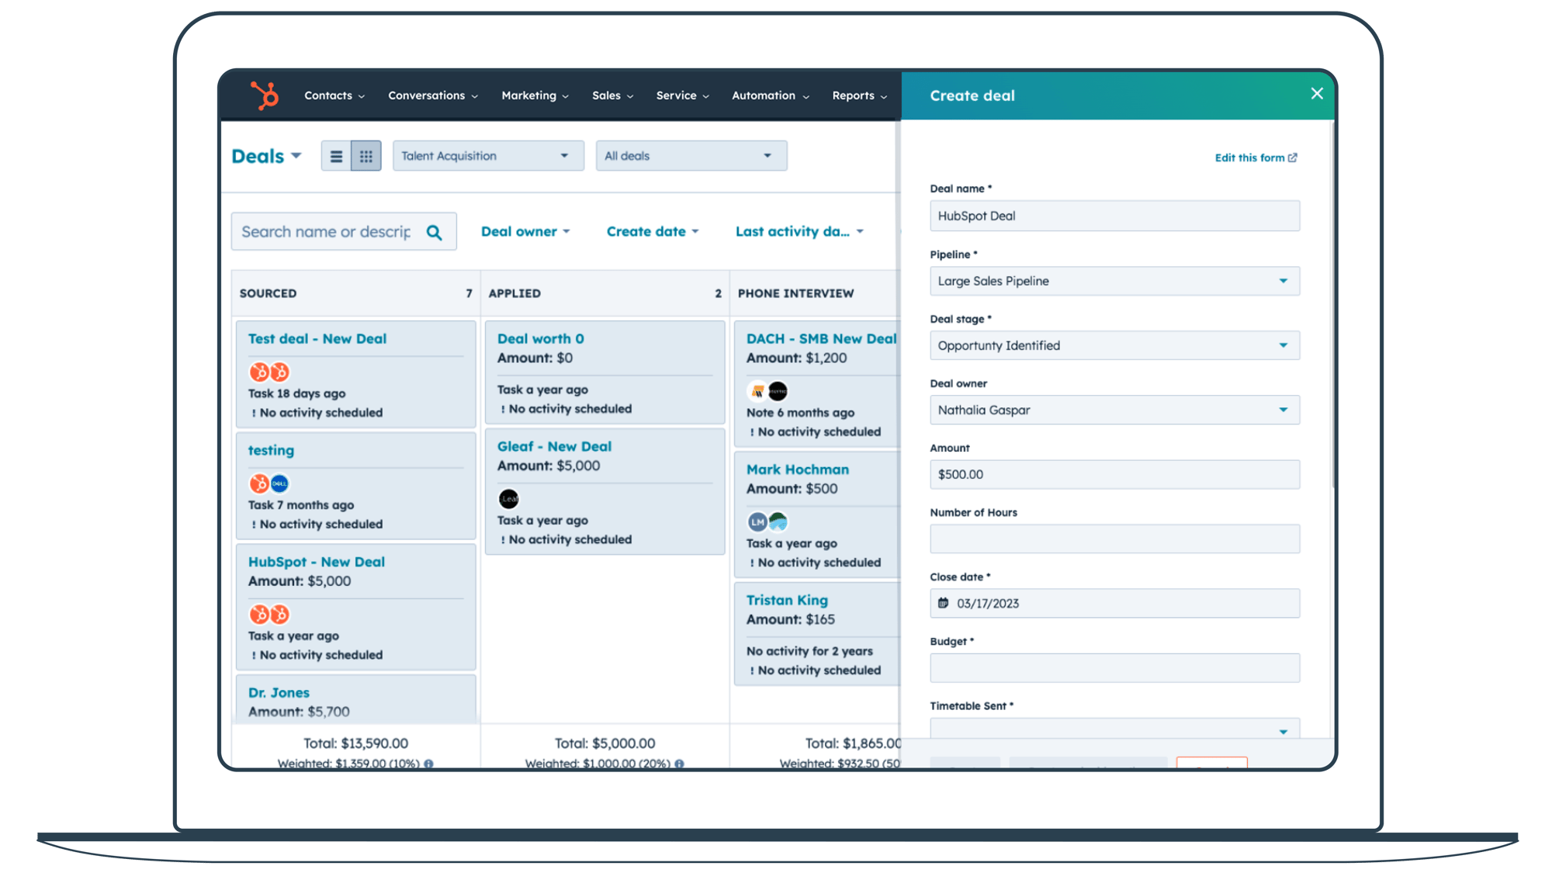Image resolution: width=1552 pixels, height=873 pixels.
Task: Click info icon next to Sourced weighted total
Action: click(429, 764)
